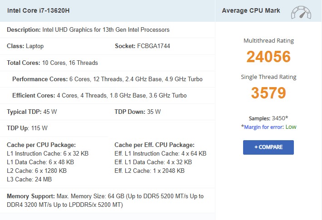Select the Average CPU Mark title
Viewport: 322px width, 220px height.
coord(251,10)
